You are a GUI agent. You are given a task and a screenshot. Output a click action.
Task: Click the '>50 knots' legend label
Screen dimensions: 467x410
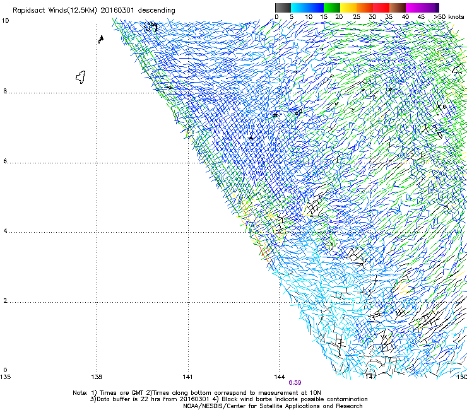coord(449,17)
